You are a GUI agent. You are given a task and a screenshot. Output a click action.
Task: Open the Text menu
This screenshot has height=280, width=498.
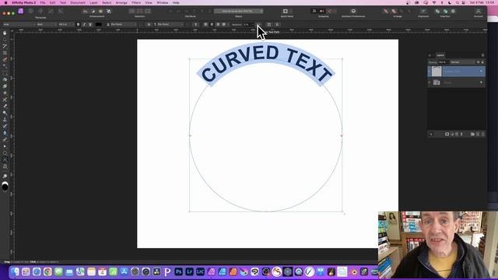pyautogui.click(x=63, y=2)
